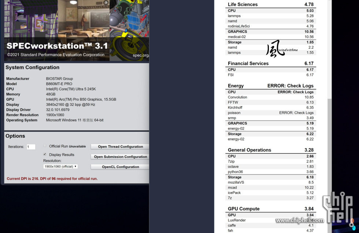The height and width of the screenshot is (233, 359).
Task: Open Submission Configuration button
Action: (120, 157)
